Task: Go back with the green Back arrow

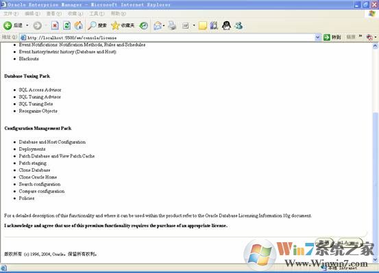Action: pos(13,25)
